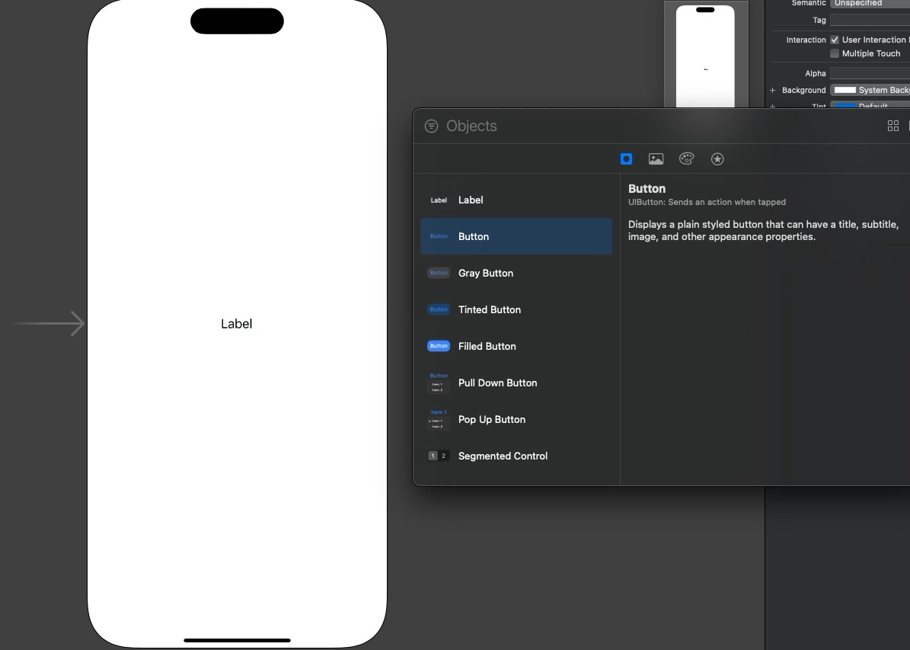Image resolution: width=910 pixels, height=650 pixels.
Task: Open the Symbols star library tab
Action: [x=717, y=159]
